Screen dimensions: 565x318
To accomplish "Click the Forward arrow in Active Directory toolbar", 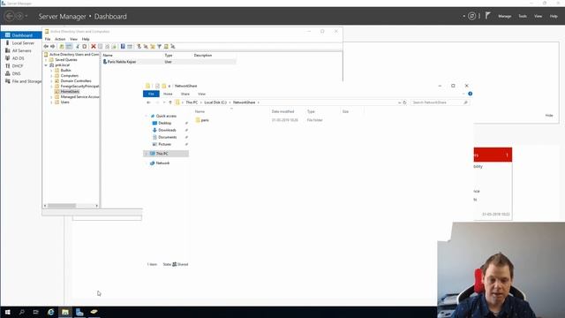I will 53,46.
